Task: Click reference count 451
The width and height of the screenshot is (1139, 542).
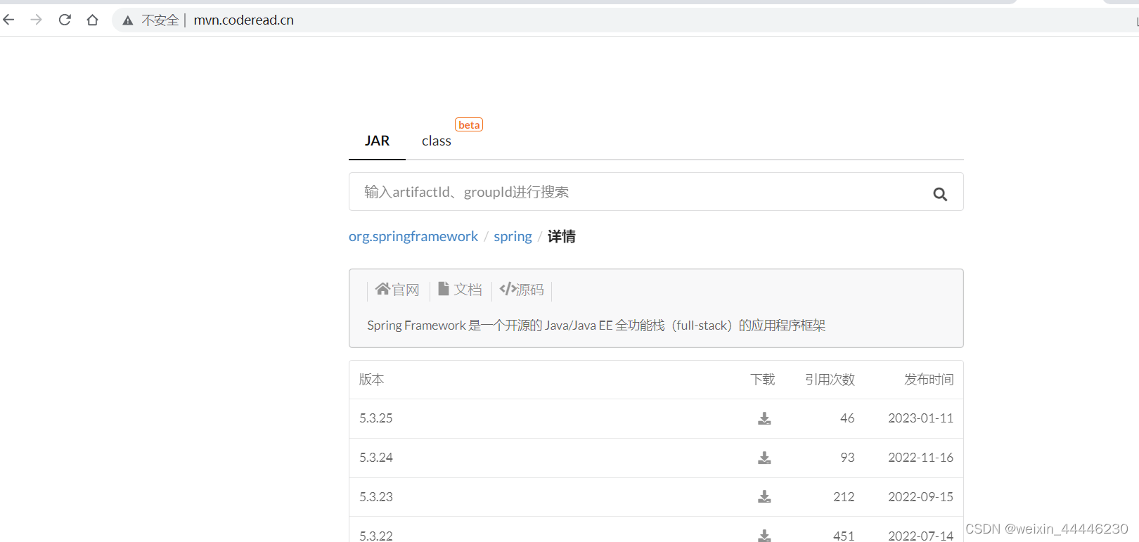Action: 844,536
